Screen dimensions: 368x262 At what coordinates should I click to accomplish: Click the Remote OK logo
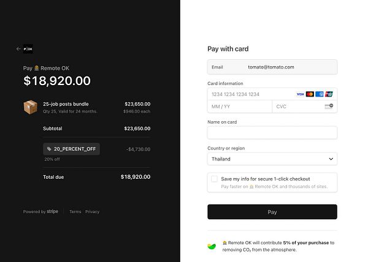[28, 49]
